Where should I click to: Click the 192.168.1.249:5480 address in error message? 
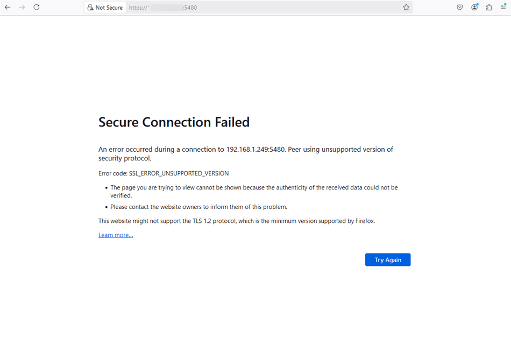[255, 149]
